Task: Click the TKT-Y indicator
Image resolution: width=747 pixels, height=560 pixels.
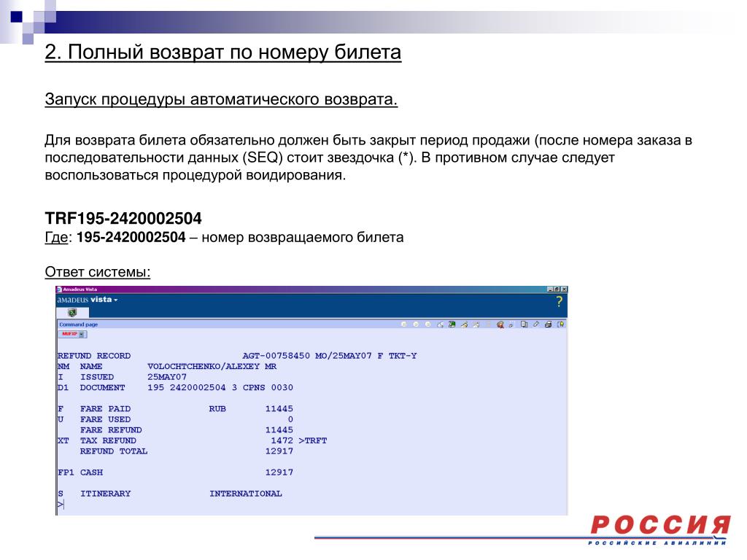Action: [403, 356]
